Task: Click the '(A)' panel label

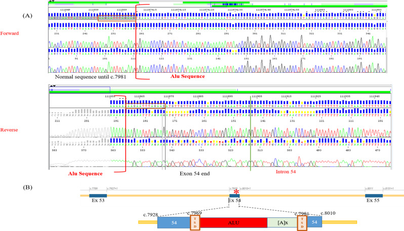Action: tap(27, 16)
